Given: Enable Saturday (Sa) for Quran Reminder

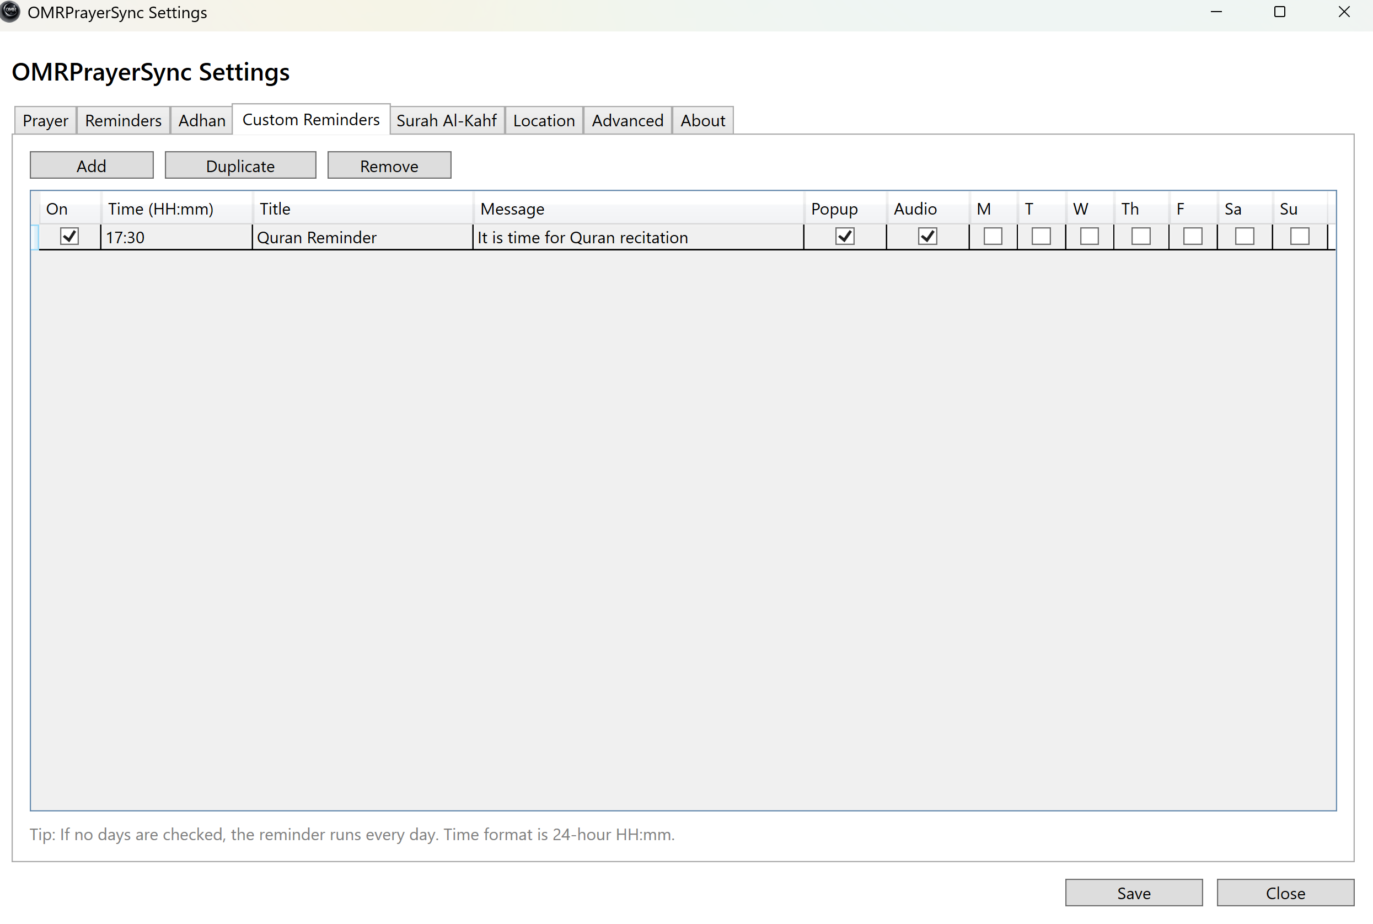Looking at the screenshot, I should point(1245,236).
